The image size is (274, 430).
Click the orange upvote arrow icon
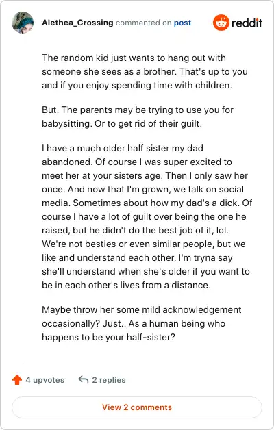pyautogui.click(x=17, y=380)
